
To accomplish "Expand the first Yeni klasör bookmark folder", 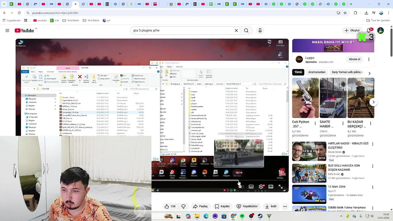I will 71,21.
